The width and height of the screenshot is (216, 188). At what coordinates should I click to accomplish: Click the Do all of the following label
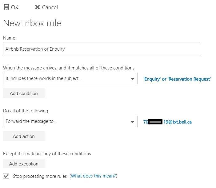click(x=26, y=111)
